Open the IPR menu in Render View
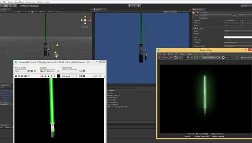 tap(176, 54)
